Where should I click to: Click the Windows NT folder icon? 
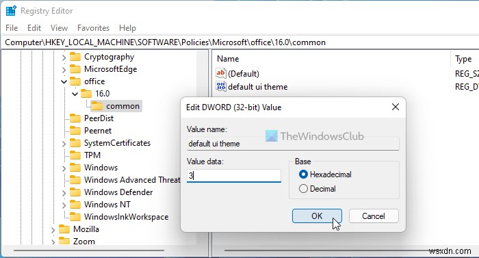pyautogui.click(x=75, y=204)
